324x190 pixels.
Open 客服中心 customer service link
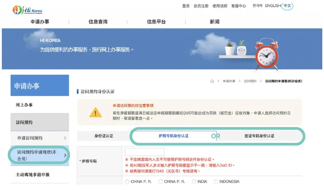[239, 6]
